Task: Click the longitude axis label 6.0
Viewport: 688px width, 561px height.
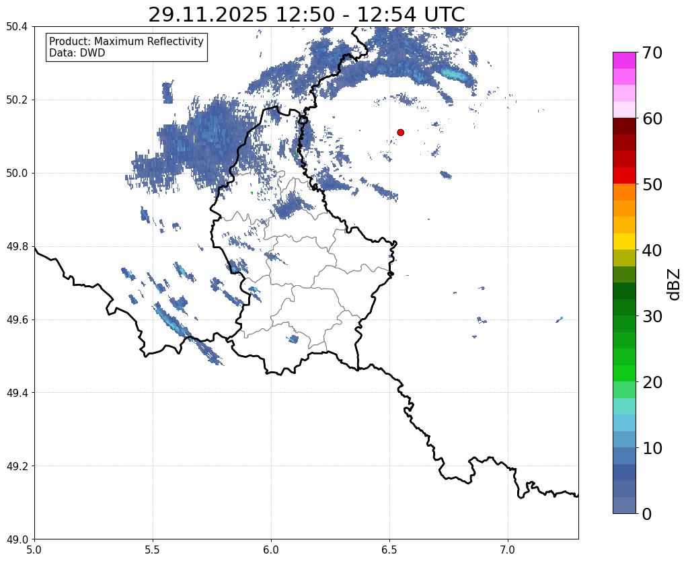Action: click(271, 550)
